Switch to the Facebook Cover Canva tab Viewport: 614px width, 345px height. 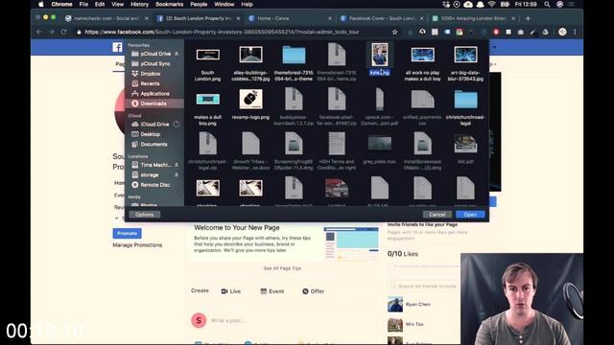381,18
